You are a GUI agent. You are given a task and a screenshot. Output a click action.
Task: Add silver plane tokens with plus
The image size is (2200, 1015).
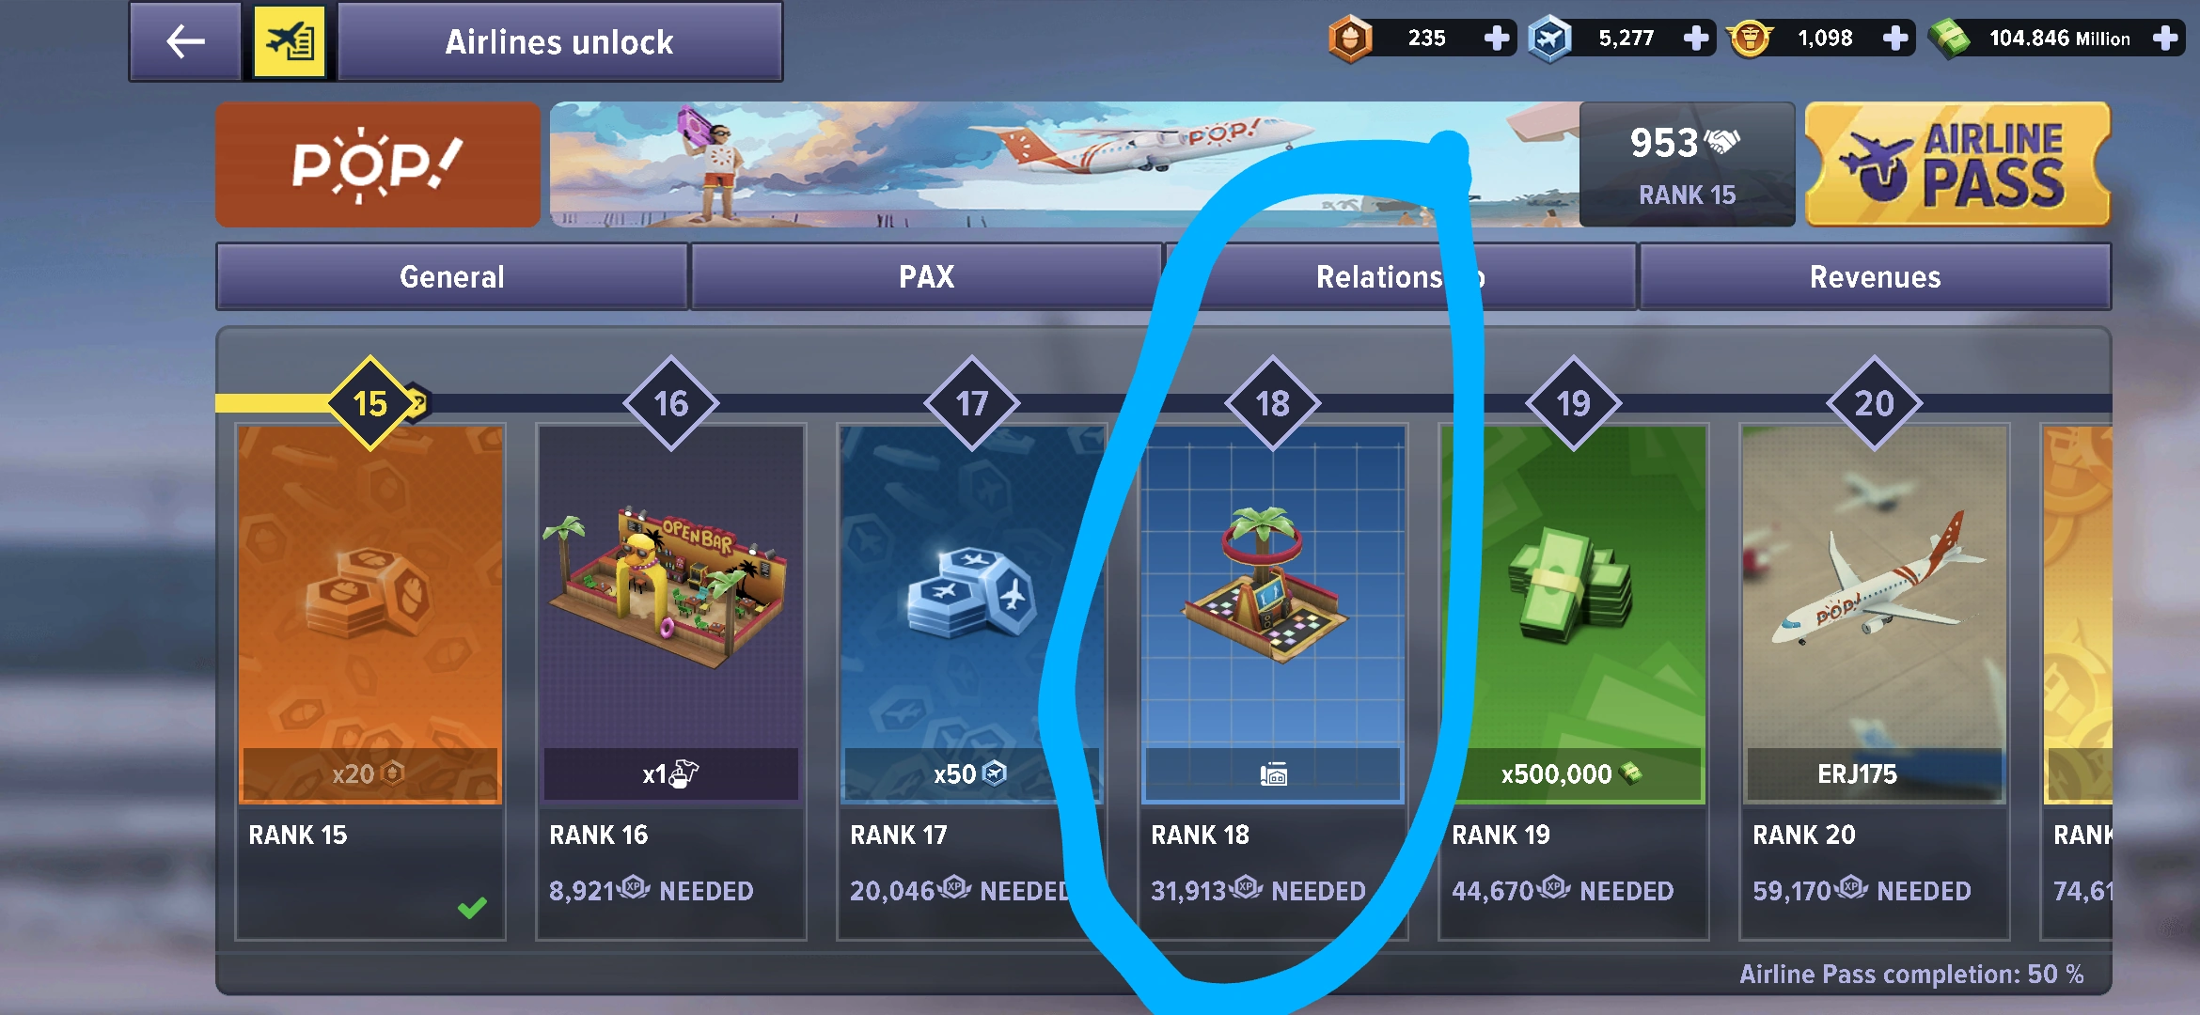(x=1696, y=39)
